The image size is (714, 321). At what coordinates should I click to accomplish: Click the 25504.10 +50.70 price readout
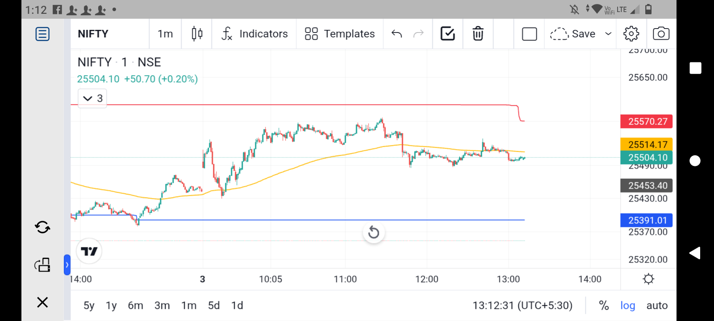[137, 79]
